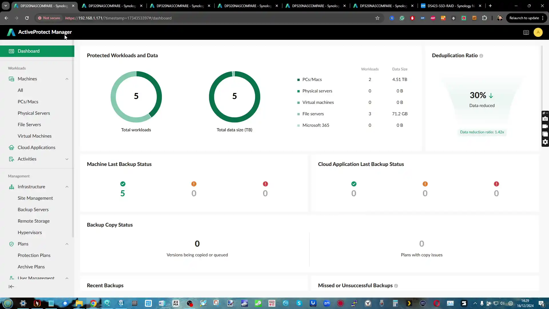Select Dashboard in the sidebar
549x309 pixels.
click(x=29, y=51)
